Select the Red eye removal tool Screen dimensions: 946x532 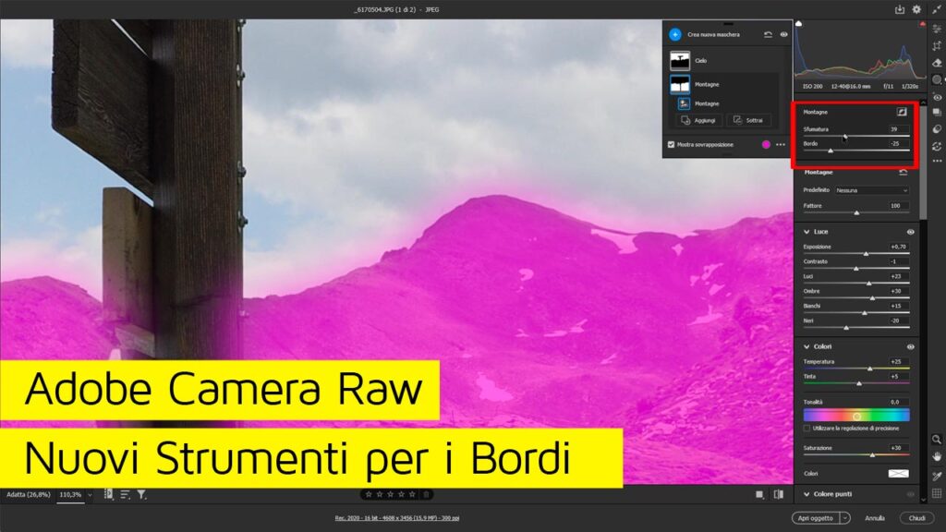pos(937,96)
